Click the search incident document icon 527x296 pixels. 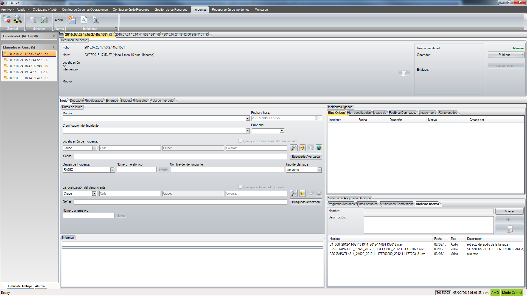click(x=84, y=20)
